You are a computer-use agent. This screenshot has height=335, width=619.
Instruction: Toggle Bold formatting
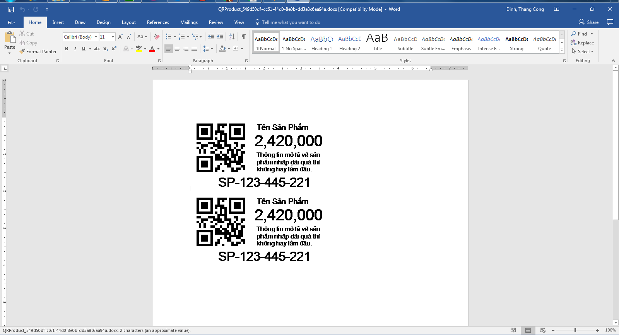click(67, 49)
